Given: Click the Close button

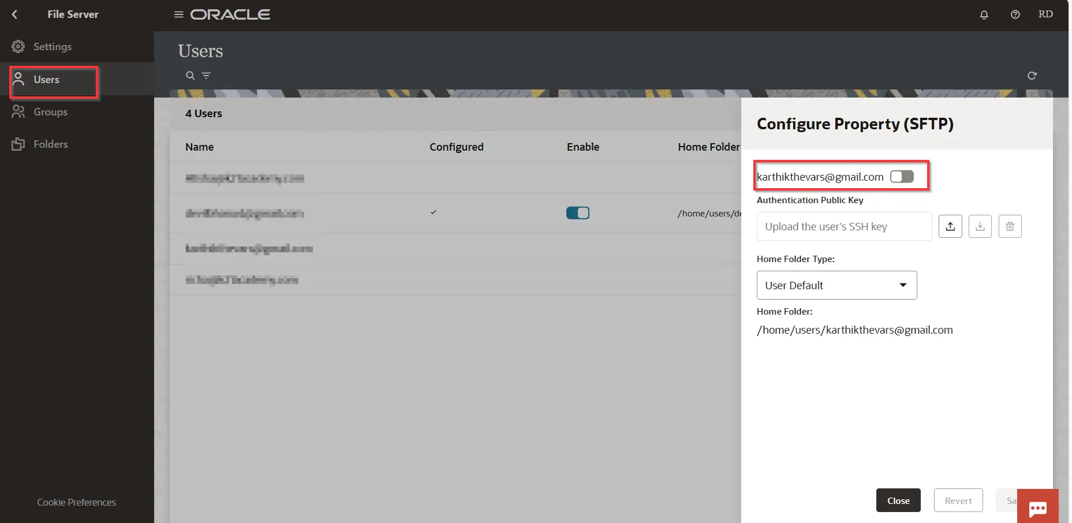Looking at the screenshot, I should [898, 500].
